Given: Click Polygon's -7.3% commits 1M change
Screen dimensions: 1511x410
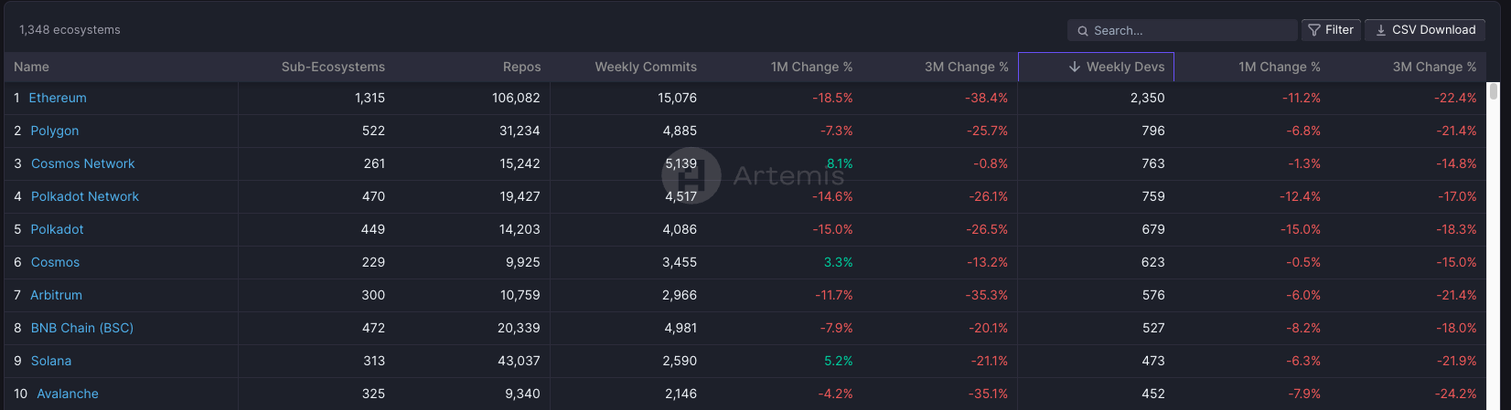Looking at the screenshot, I should (837, 131).
